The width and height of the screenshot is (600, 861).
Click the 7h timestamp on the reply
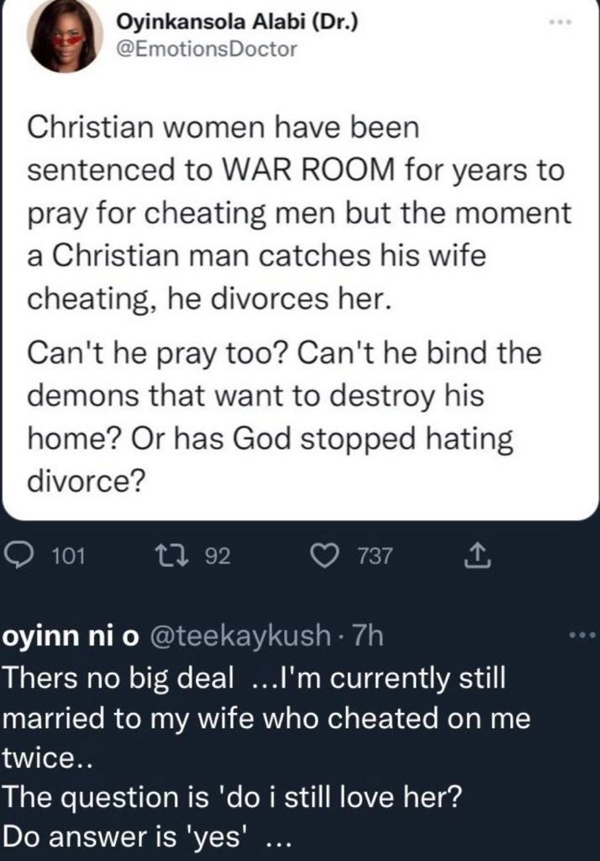[x=370, y=637]
